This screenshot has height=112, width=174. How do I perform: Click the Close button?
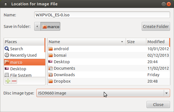click(158, 104)
